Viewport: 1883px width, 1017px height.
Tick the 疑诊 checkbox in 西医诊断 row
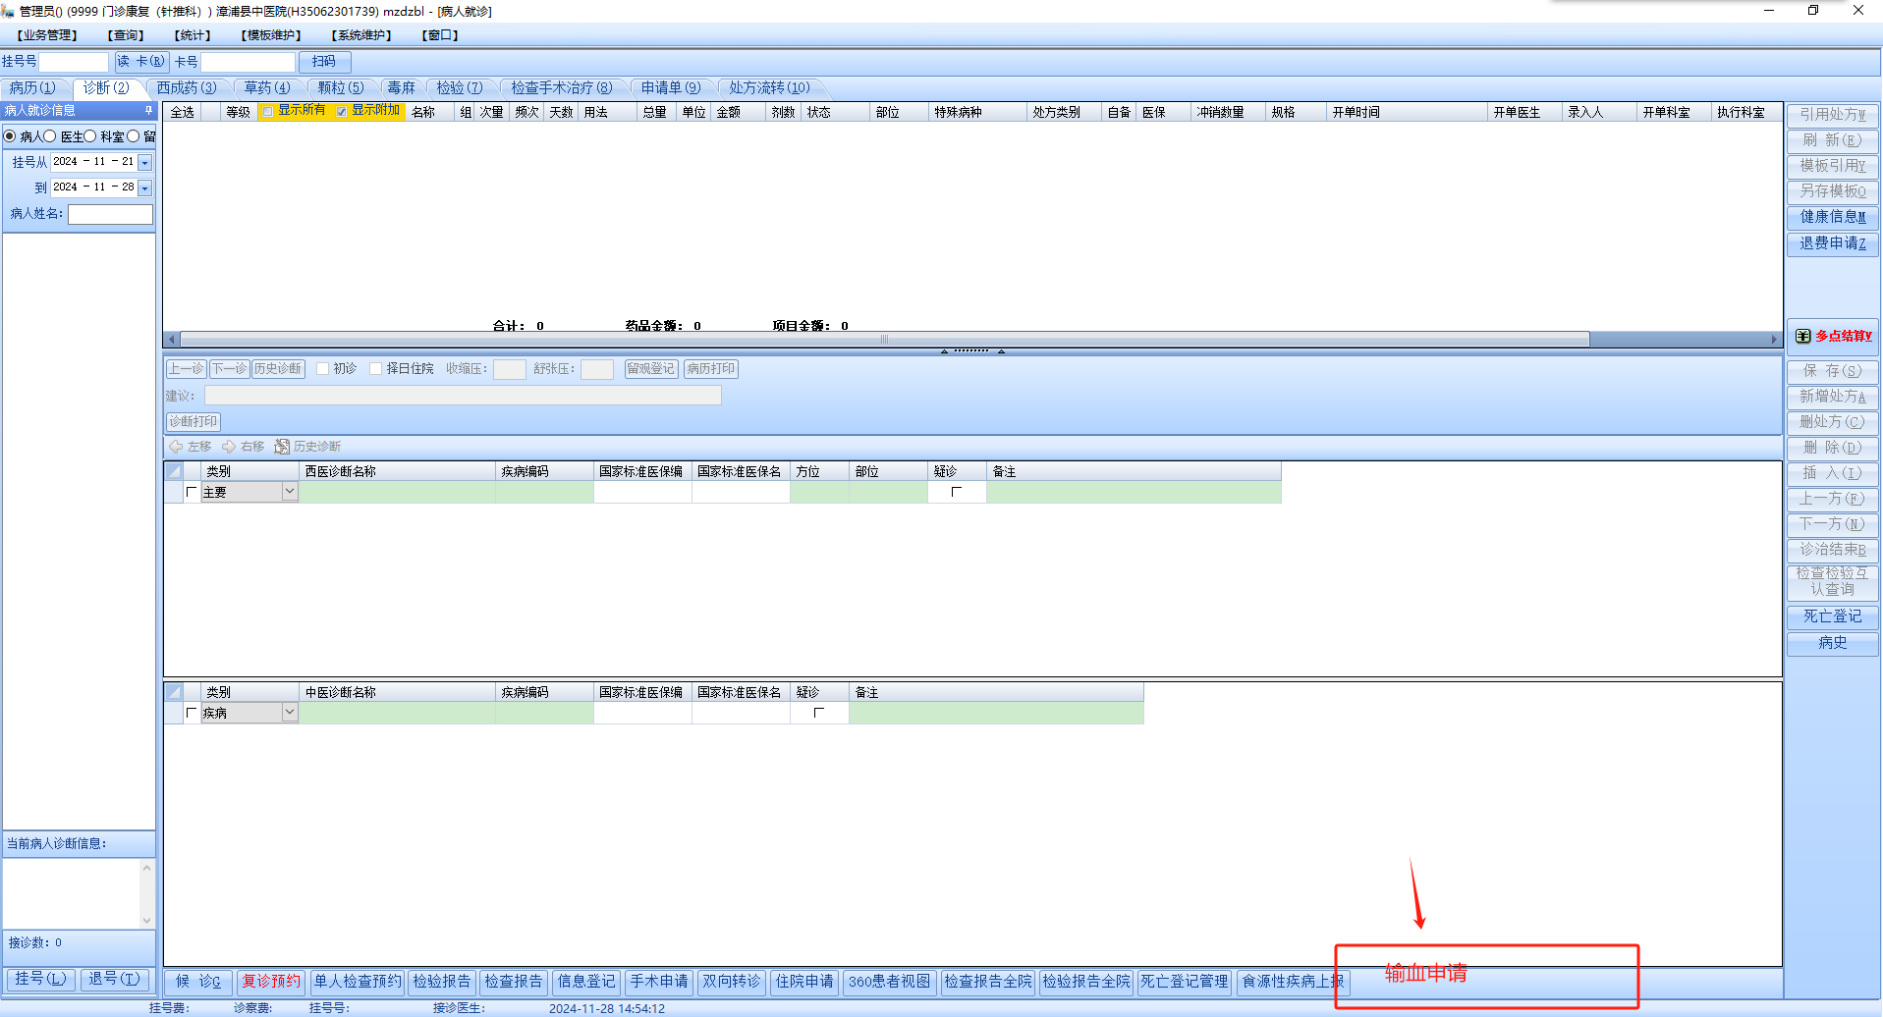[x=956, y=492]
